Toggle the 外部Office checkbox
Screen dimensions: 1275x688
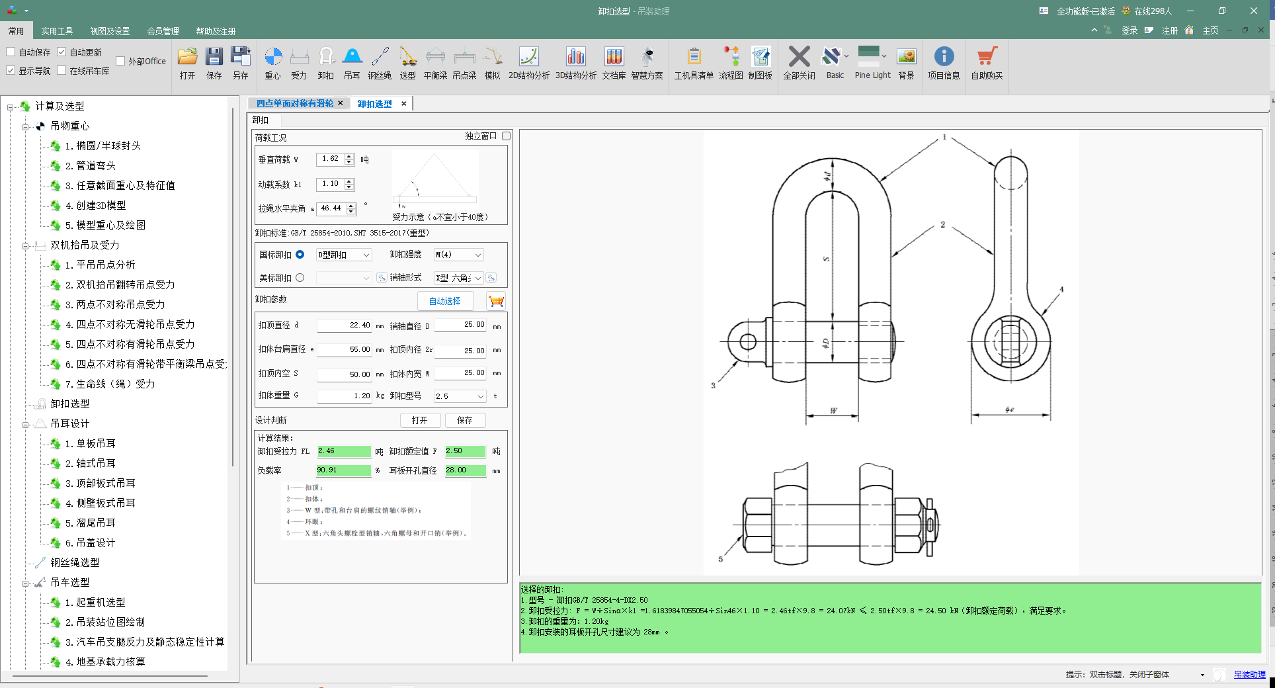120,61
